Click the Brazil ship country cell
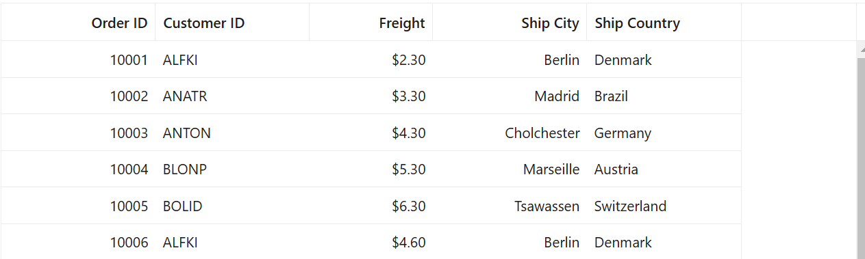This screenshot has height=259, width=865. tap(664, 96)
